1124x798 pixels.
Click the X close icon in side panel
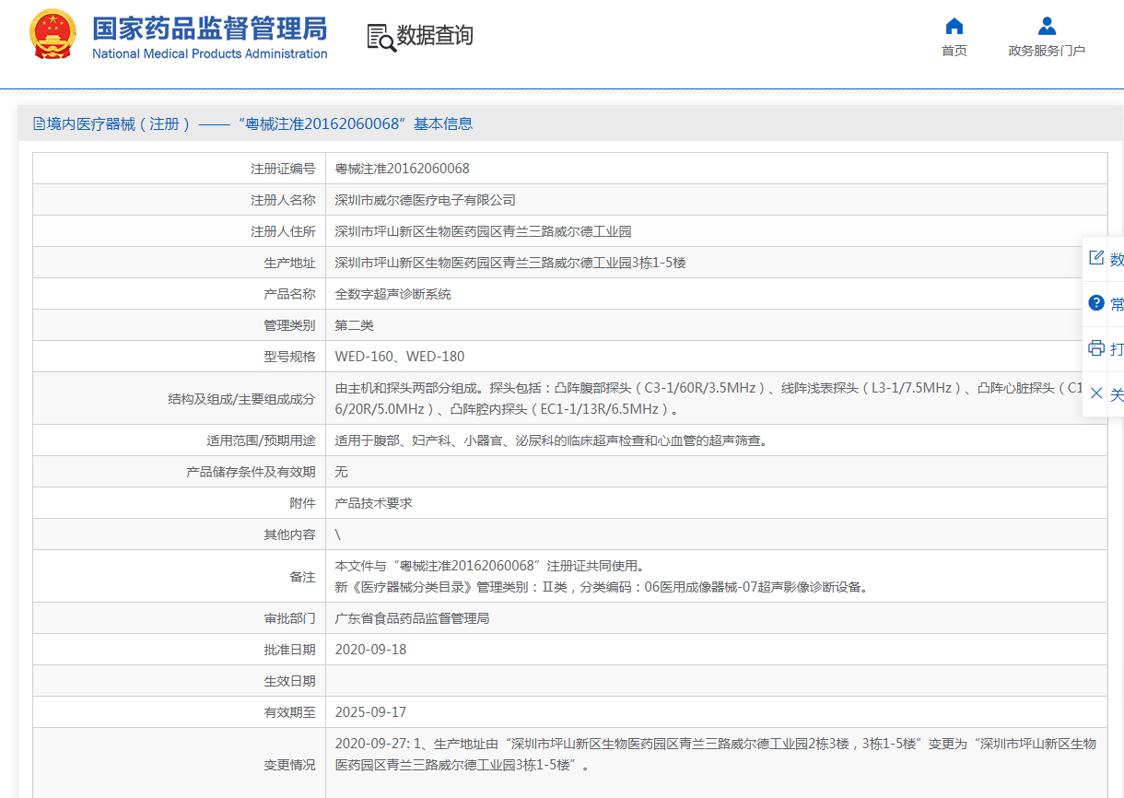pyautogui.click(x=1096, y=393)
